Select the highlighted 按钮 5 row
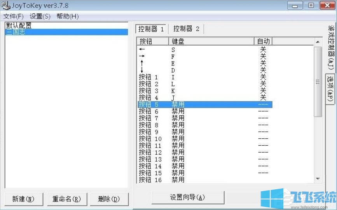The image size is (337, 210). [204, 104]
